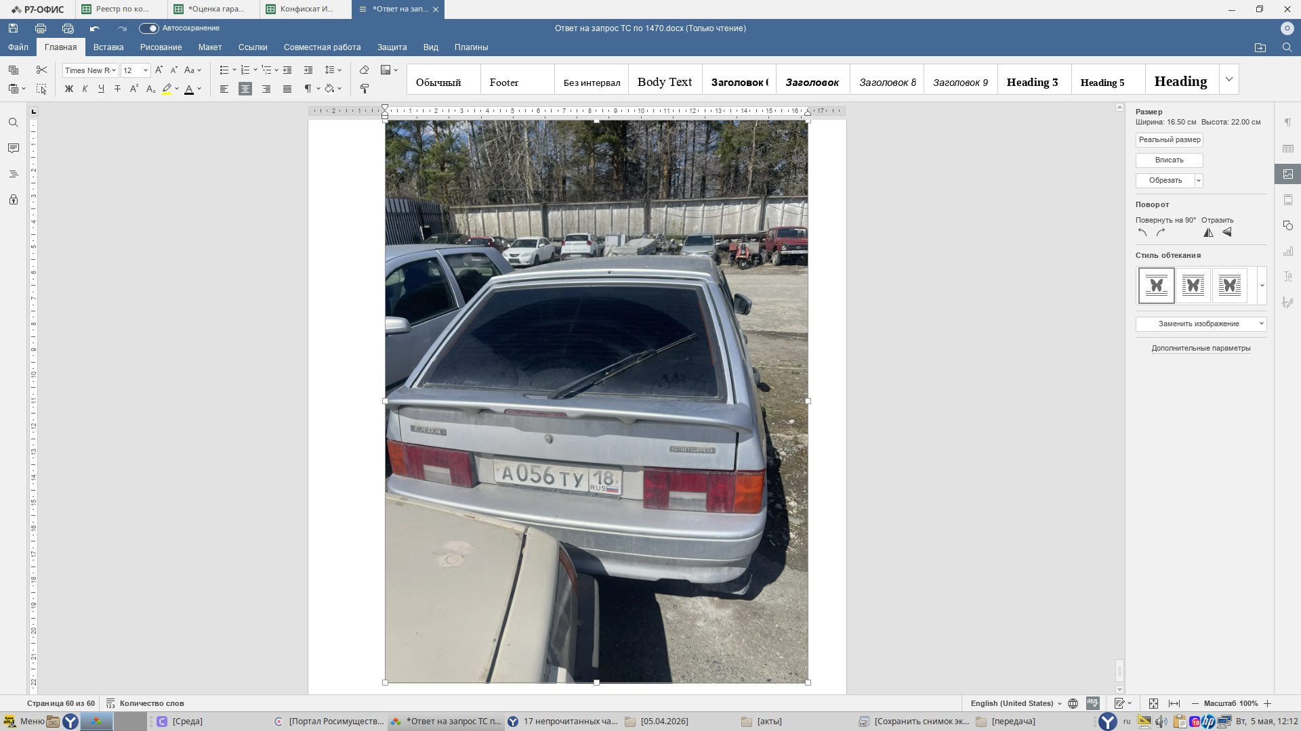Click the Save icon in title bar
The image size is (1301, 731).
point(13,28)
